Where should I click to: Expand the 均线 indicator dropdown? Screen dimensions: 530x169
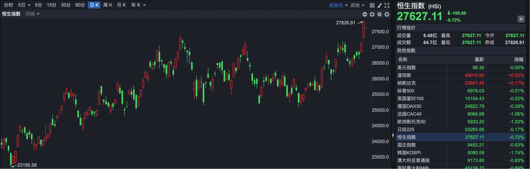[32, 14]
